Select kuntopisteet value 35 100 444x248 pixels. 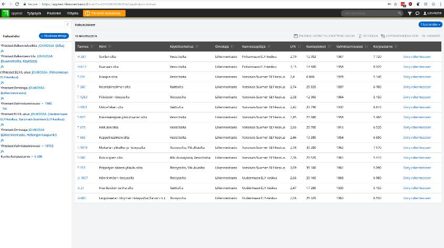point(311,168)
